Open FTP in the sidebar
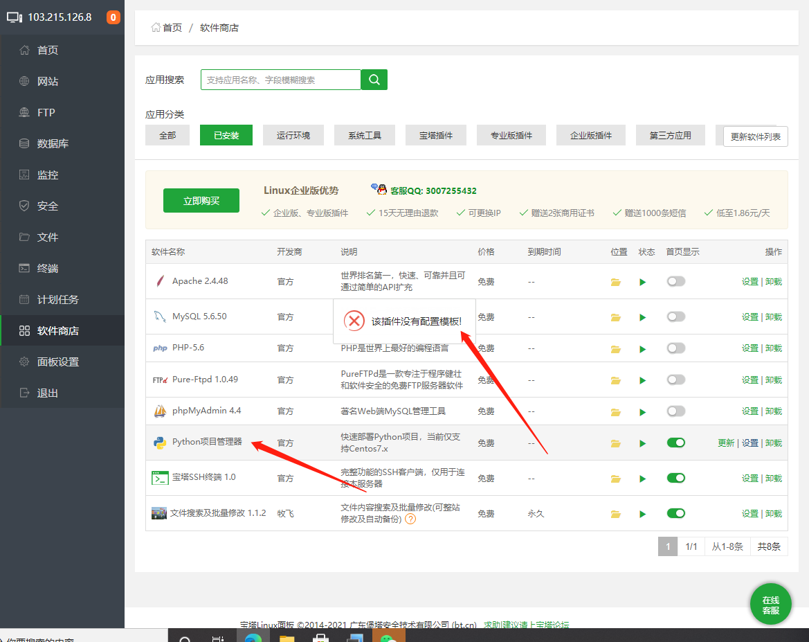 62,112
